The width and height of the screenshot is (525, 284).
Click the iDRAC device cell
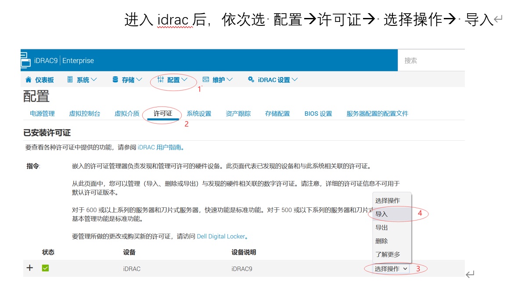pyautogui.click(x=132, y=269)
